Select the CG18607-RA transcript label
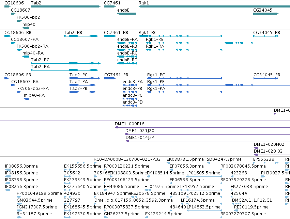 25,40
